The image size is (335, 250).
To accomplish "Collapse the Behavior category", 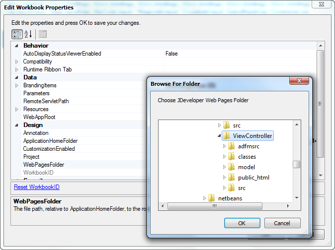I will point(17,46).
